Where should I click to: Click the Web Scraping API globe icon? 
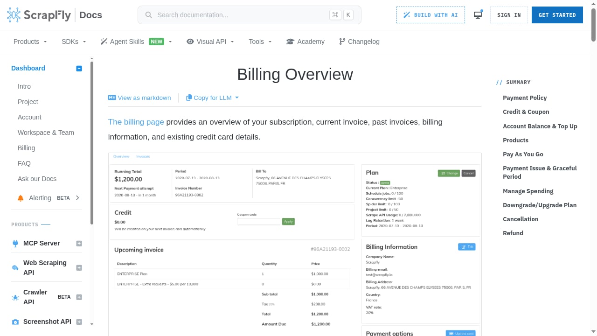(x=15, y=268)
